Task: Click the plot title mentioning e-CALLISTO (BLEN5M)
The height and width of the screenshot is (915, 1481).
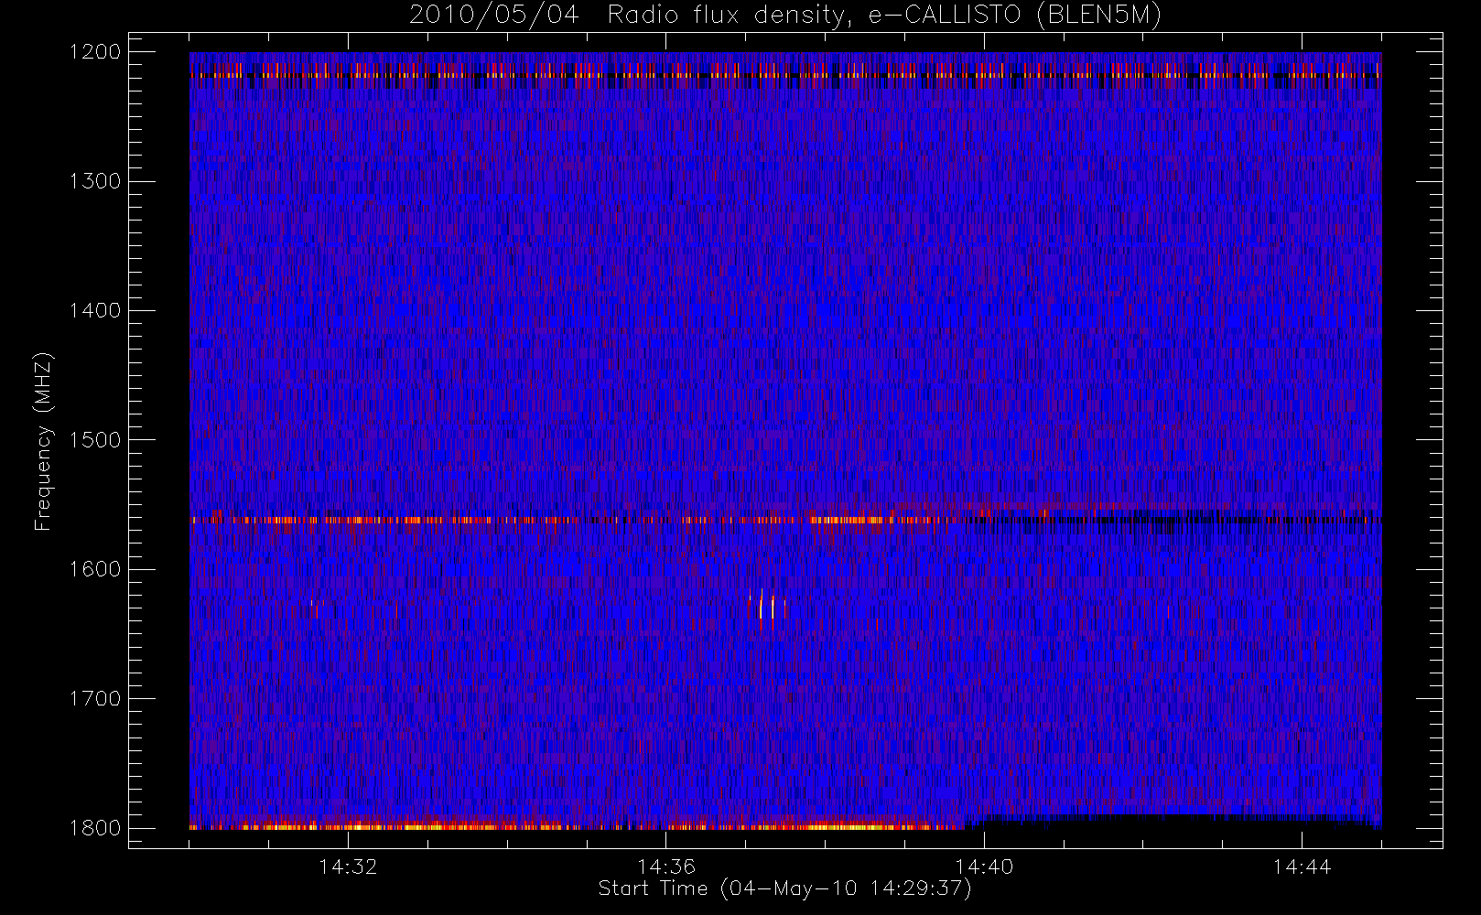Action: (x=785, y=16)
